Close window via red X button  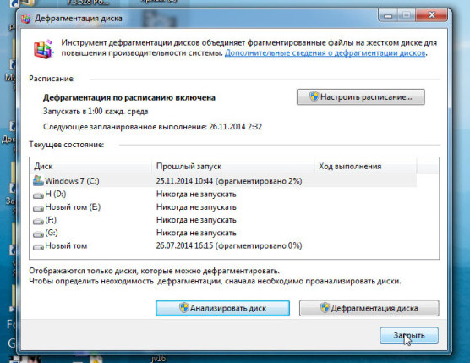(x=432, y=15)
